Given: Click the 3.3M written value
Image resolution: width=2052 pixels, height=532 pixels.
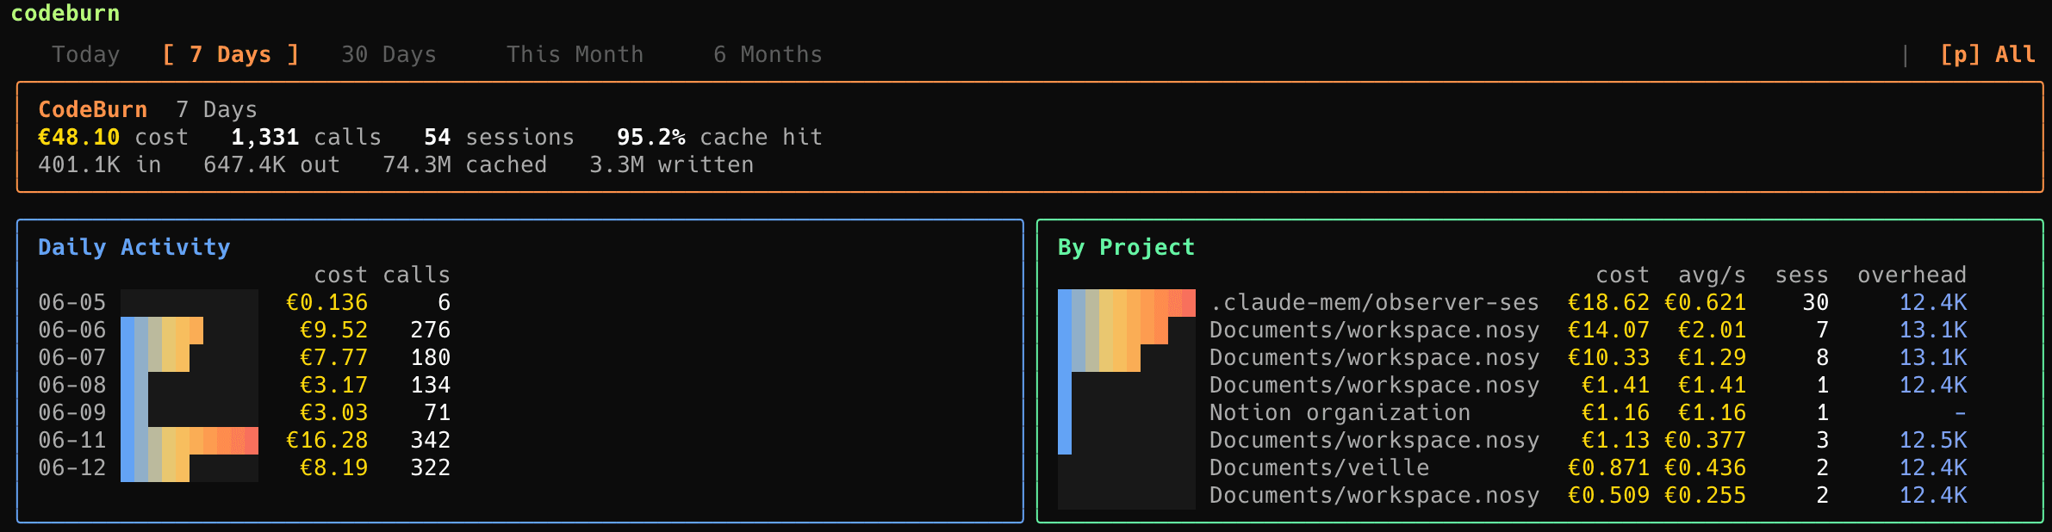Looking at the screenshot, I should pyautogui.click(x=671, y=164).
